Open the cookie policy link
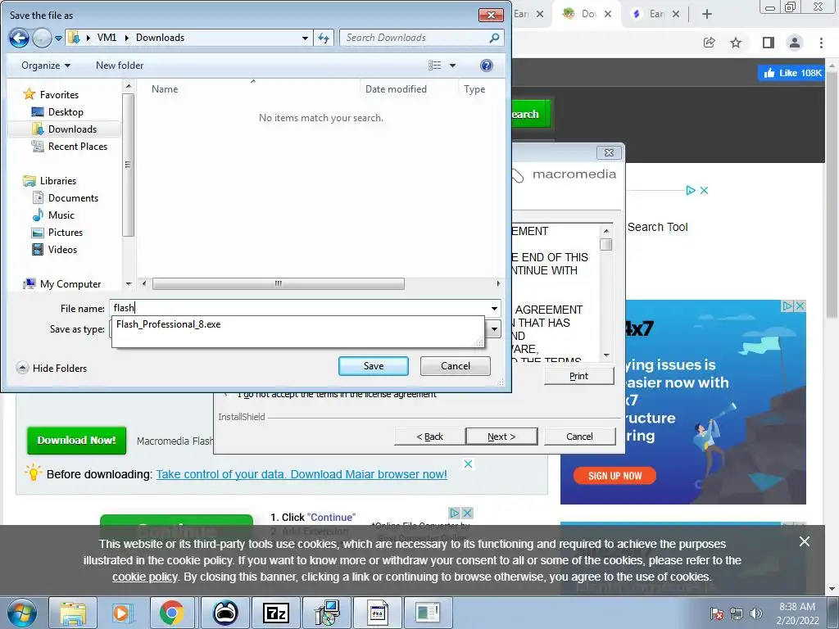 point(144,577)
